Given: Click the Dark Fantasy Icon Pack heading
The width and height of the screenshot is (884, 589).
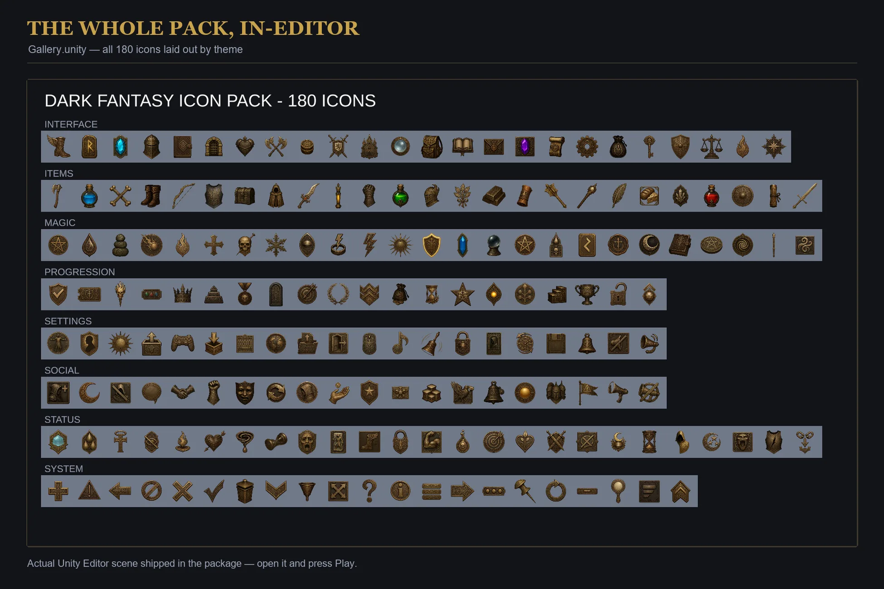Looking at the screenshot, I should point(210,101).
